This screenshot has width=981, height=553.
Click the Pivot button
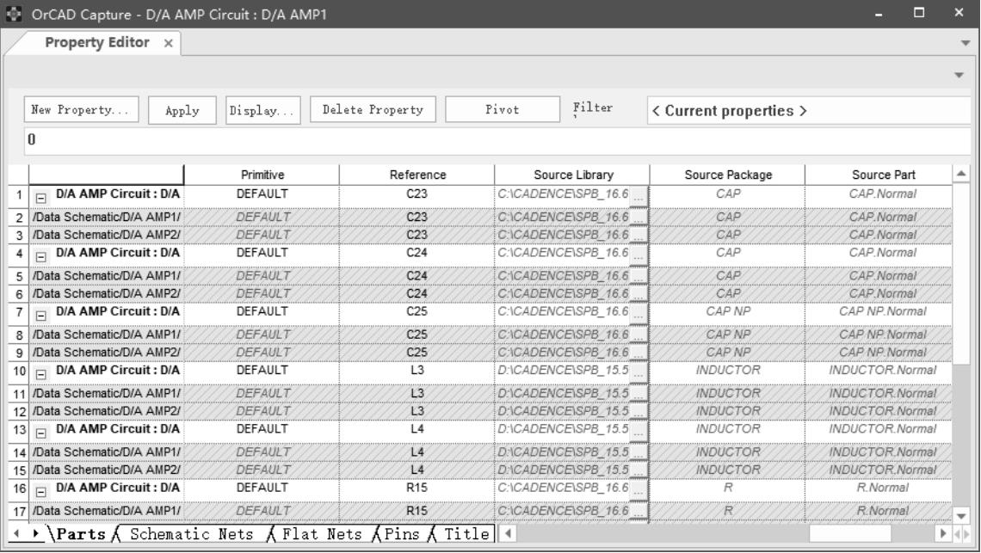coord(503,109)
